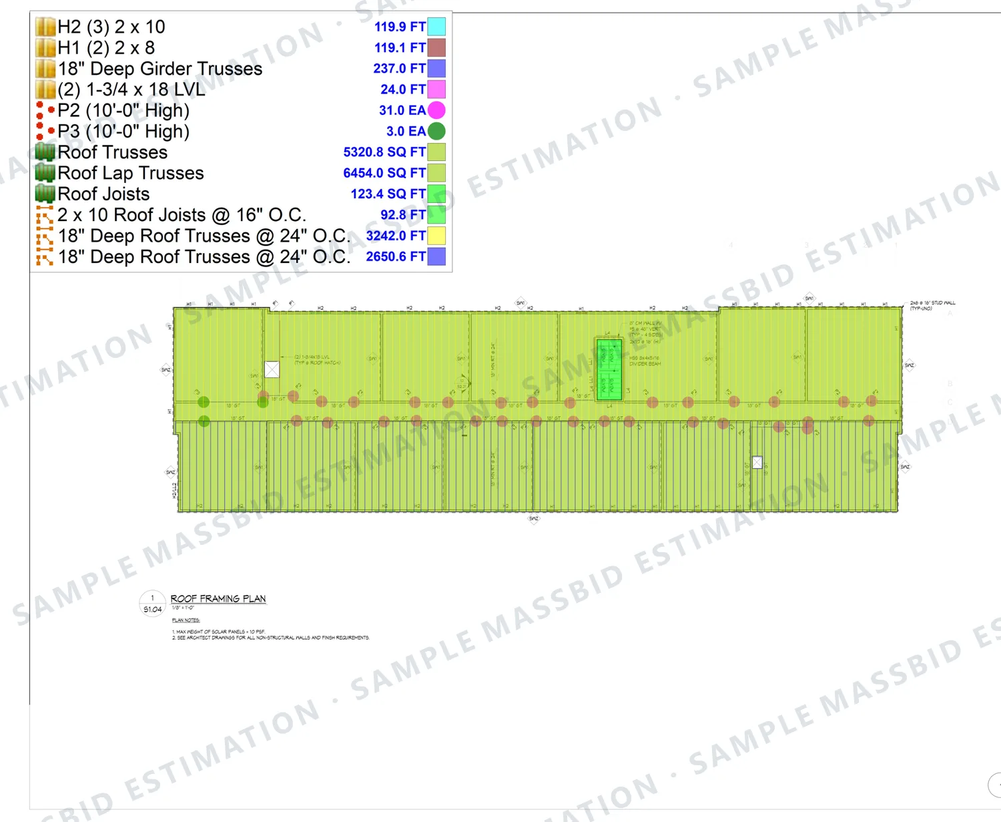Image resolution: width=1001 pixels, height=822 pixels.
Task: Click the architect drawings plan note
Action: click(x=270, y=638)
